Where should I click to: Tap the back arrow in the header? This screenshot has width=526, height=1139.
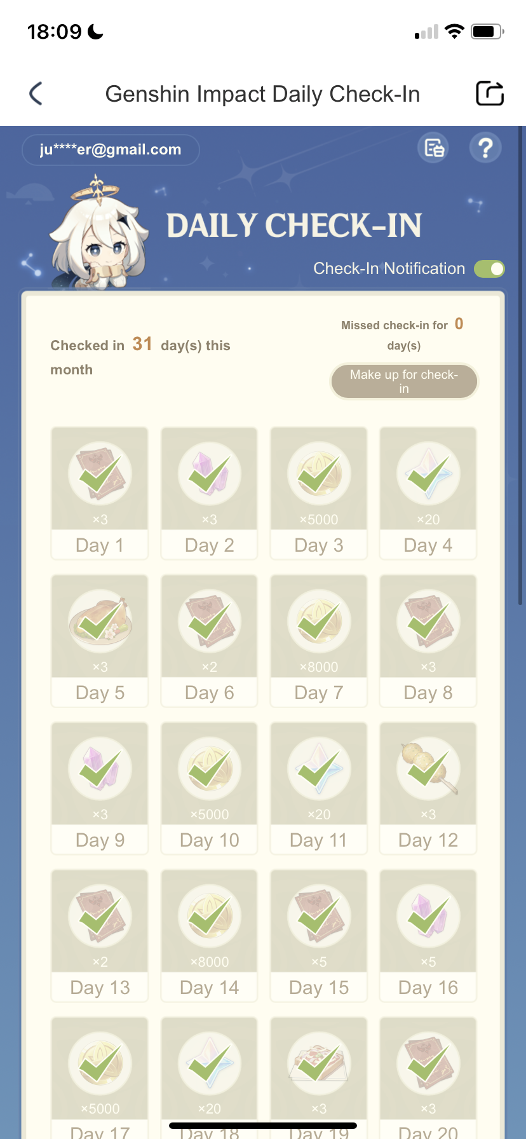point(36,93)
